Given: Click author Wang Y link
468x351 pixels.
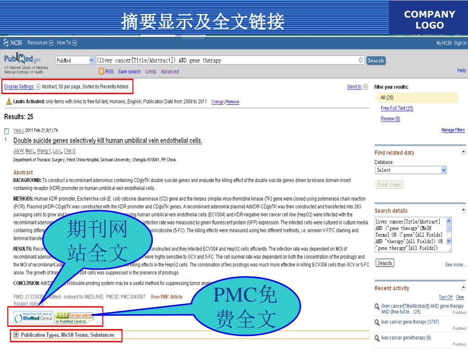Looking at the screenshot, I should [x=44, y=151].
